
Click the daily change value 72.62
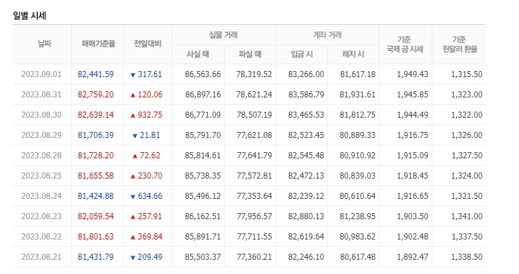(150, 155)
